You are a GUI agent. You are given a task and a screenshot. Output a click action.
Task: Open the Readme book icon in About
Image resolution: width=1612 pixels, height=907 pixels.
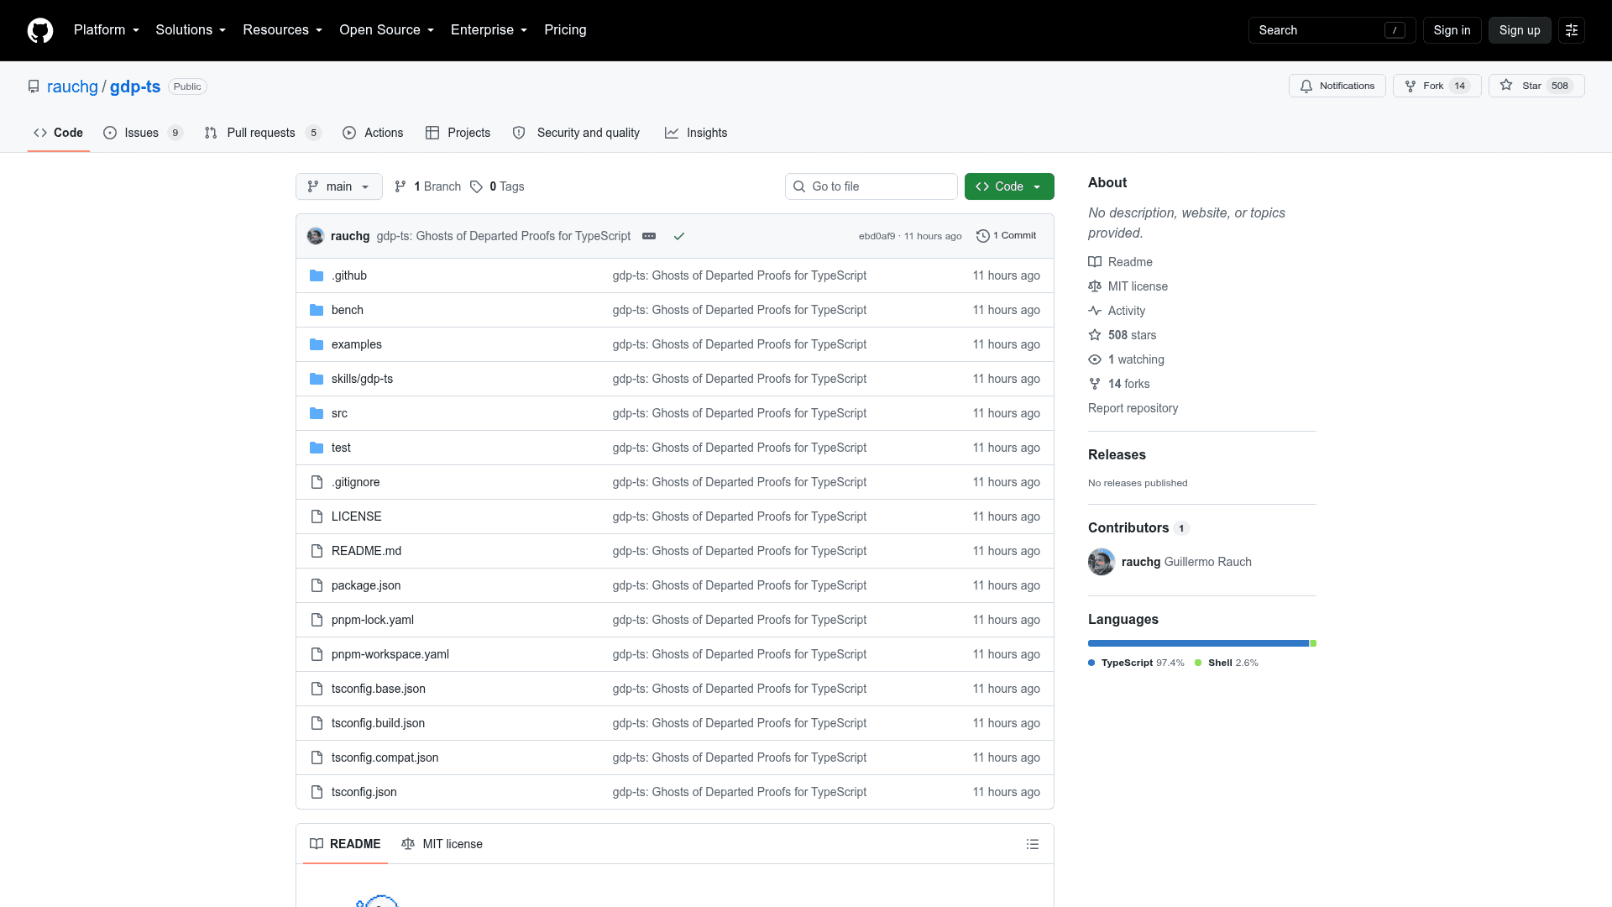pos(1095,262)
